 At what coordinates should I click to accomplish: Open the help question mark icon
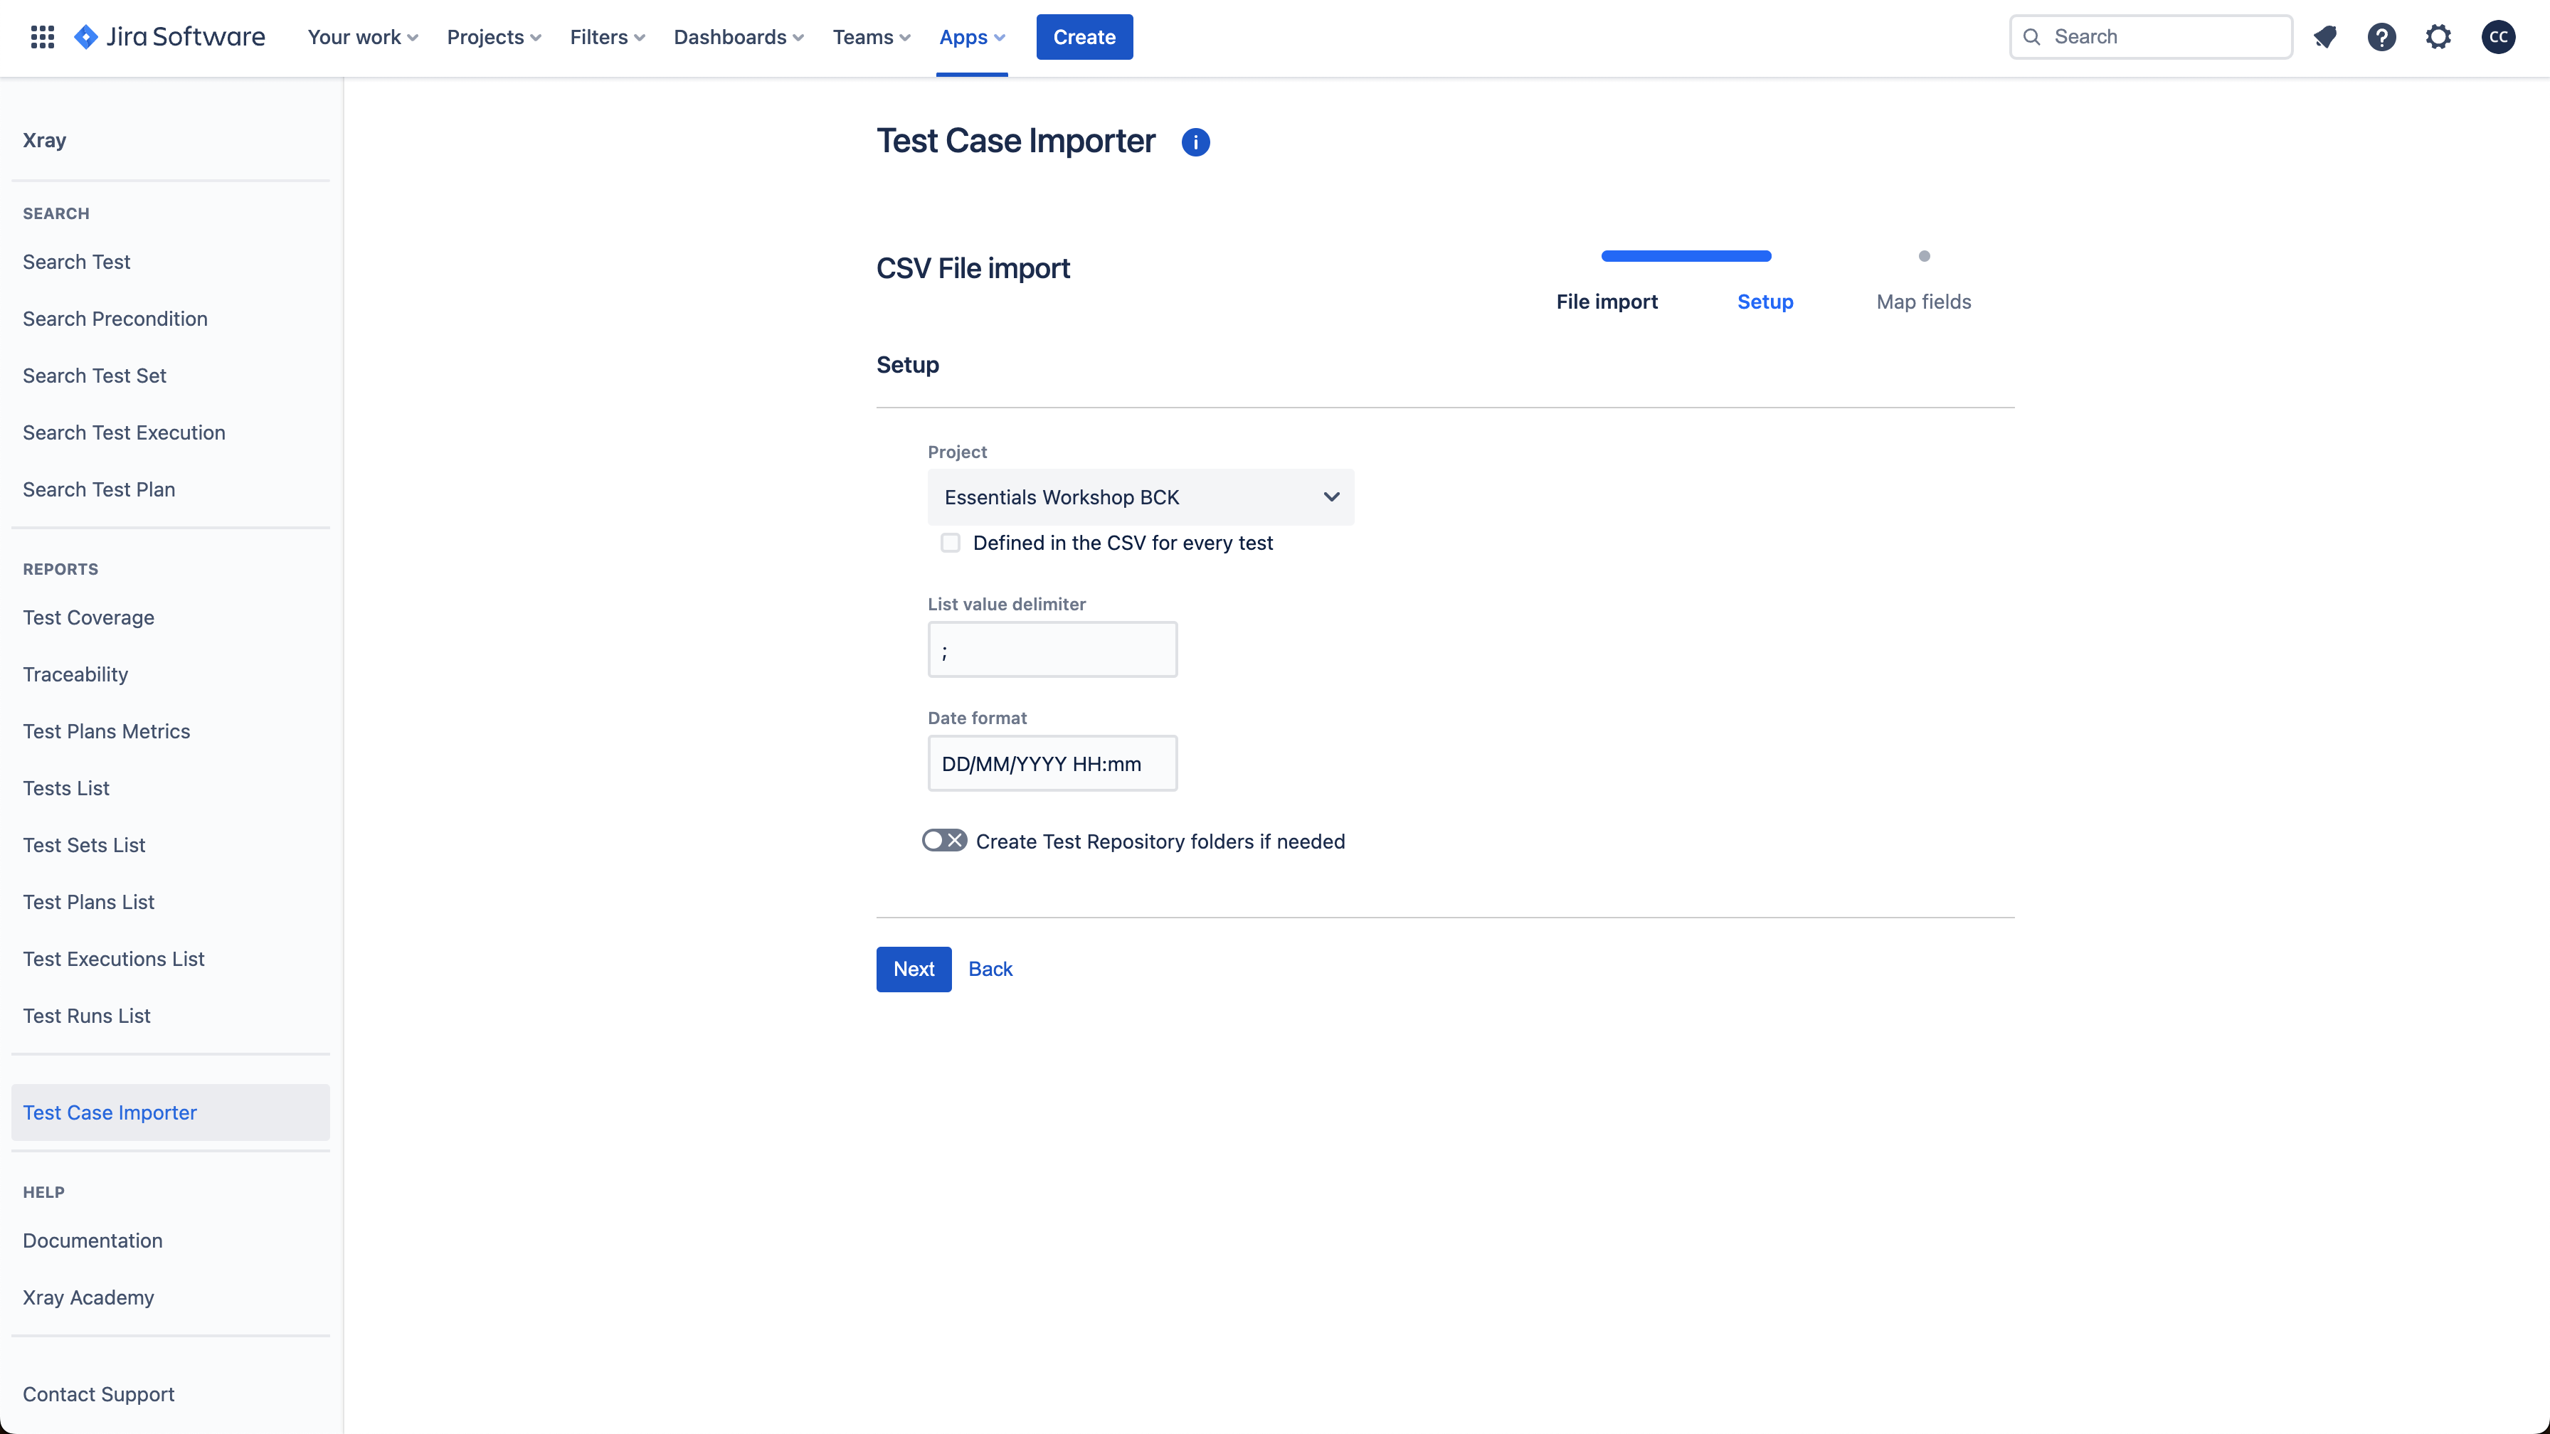tap(2381, 36)
